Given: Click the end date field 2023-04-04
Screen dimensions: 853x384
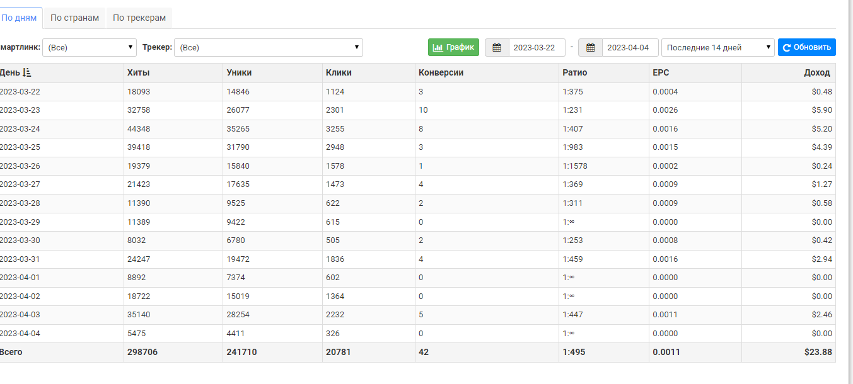Looking at the screenshot, I should pyautogui.click(x=630, y=47).
